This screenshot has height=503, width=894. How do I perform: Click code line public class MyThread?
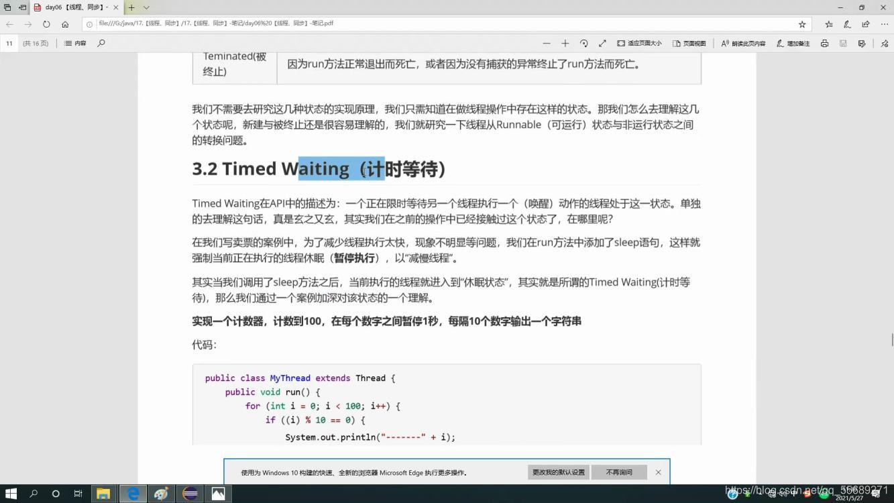pyautogui.click(x=300, y=378)
